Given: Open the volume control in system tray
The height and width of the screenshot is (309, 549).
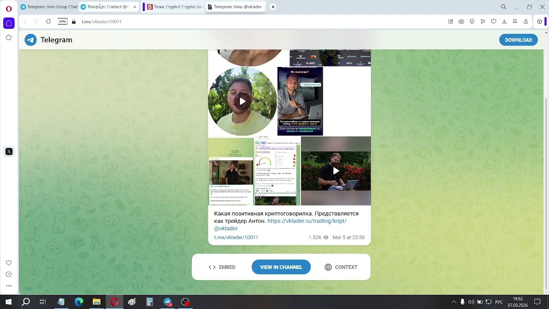Looking at the screenshot, I should click(x=471, y=302).
